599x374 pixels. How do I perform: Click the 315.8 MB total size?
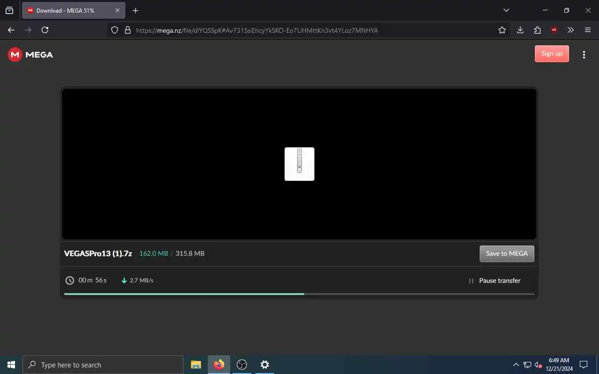(190, 253)
